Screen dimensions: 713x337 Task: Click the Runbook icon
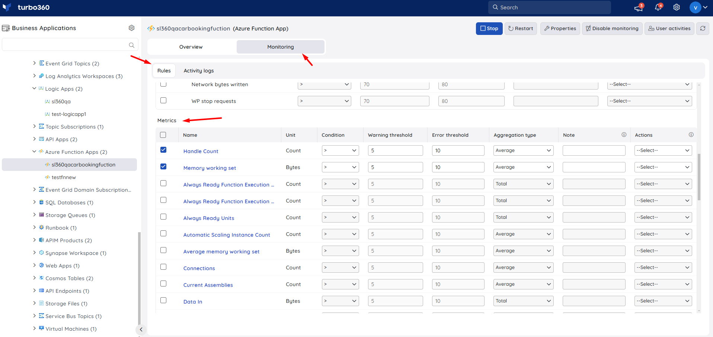pos(42,227)
